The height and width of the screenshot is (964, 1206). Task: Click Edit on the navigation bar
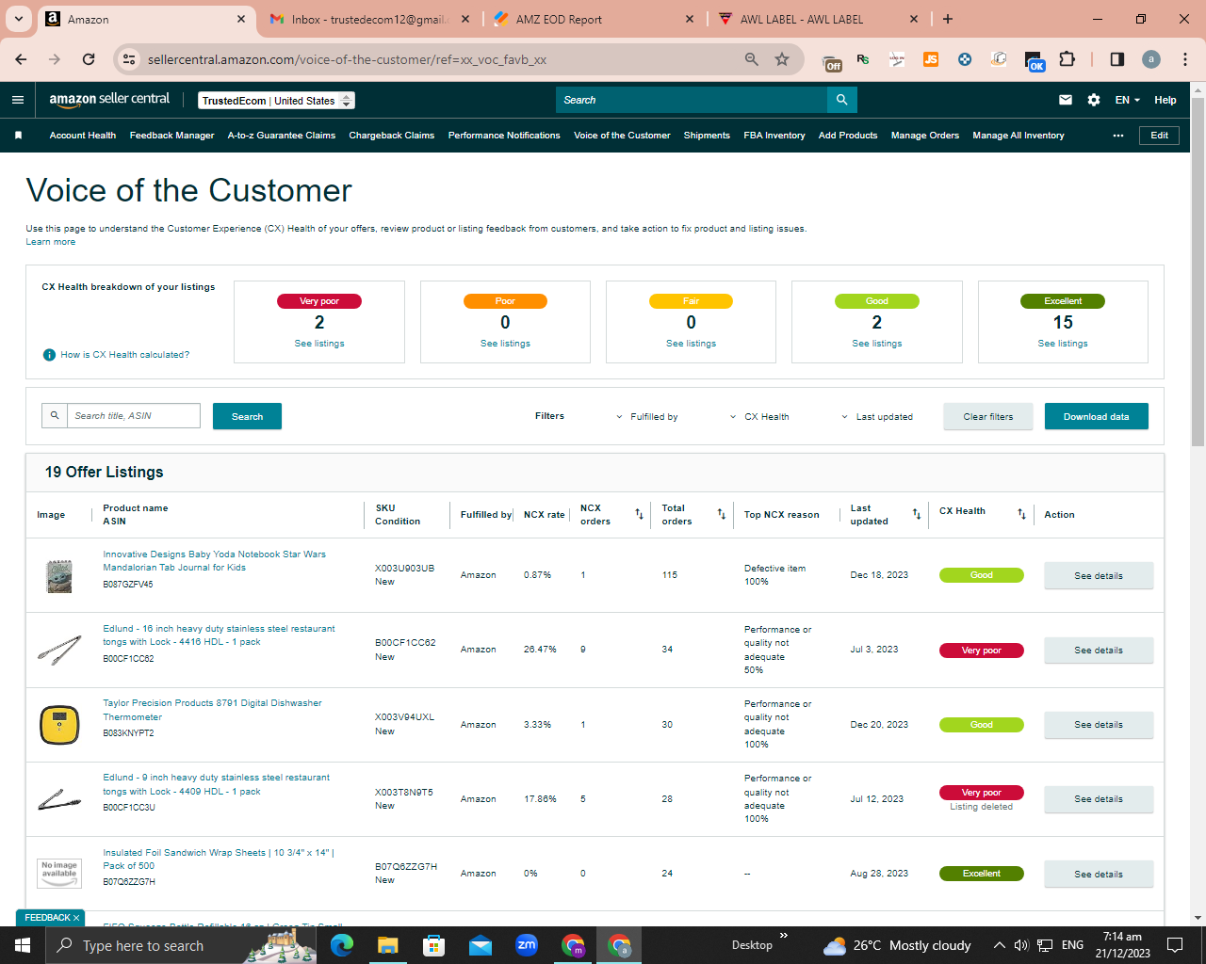[1160, 136]
